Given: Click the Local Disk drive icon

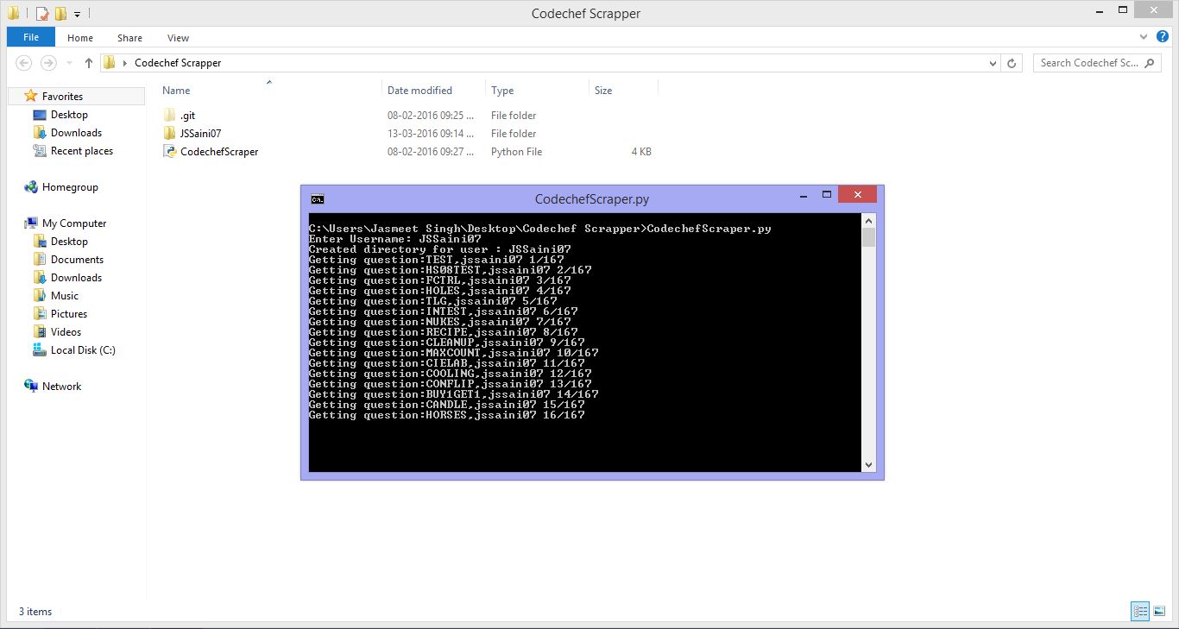Looking at the screenshot, I should coord(40,350).
